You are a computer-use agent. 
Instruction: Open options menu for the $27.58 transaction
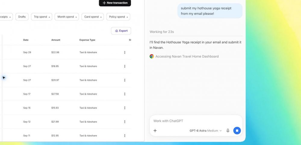[125, 94]
